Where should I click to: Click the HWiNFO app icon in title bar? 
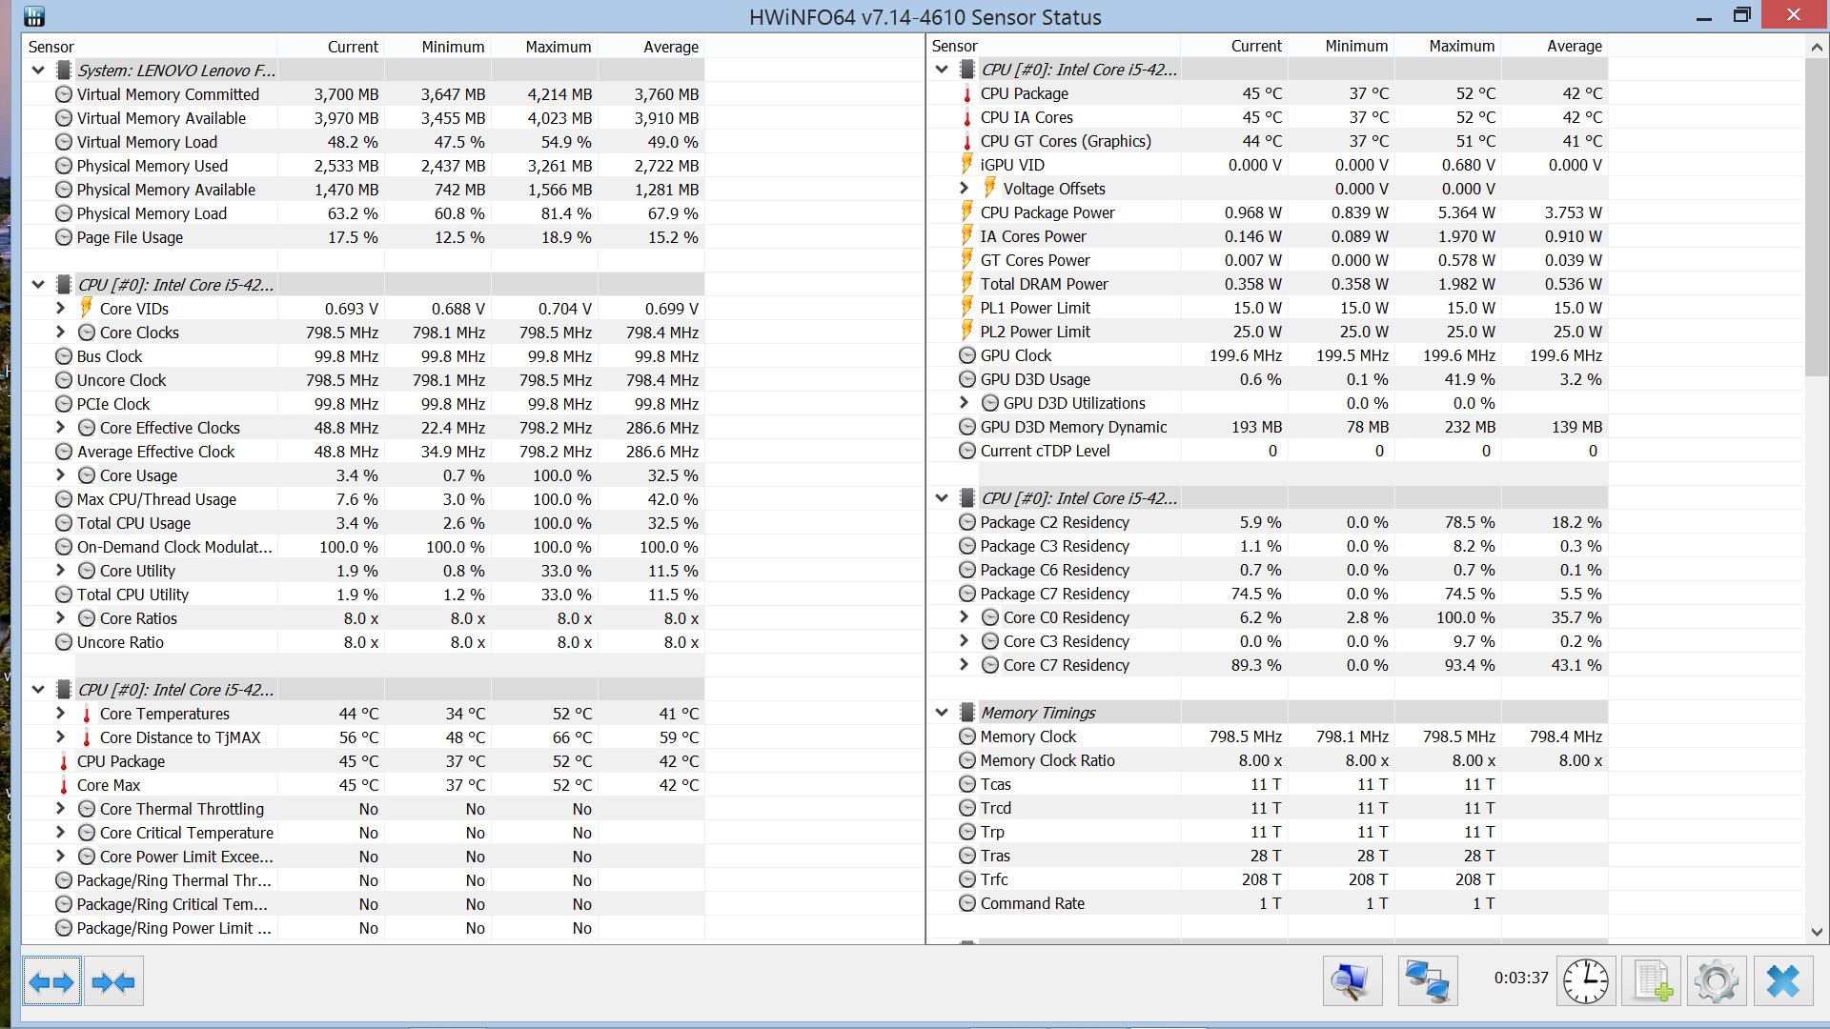click(x=33, y=16)
